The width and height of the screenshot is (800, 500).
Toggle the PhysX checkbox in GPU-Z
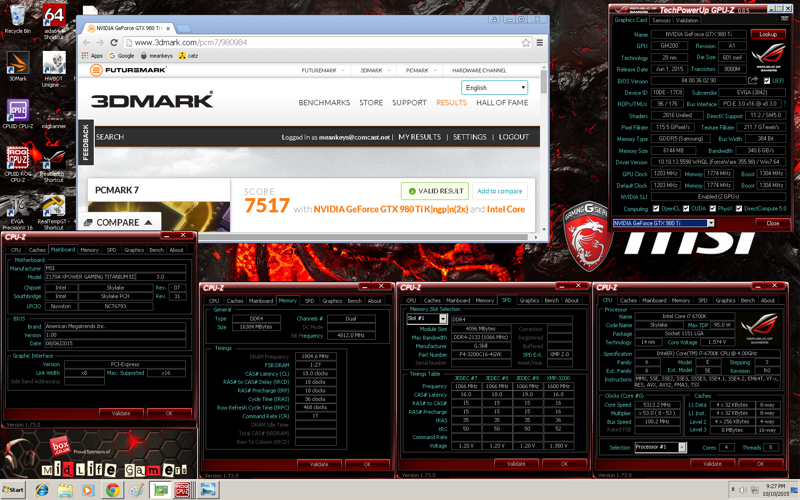click(712, 208)
